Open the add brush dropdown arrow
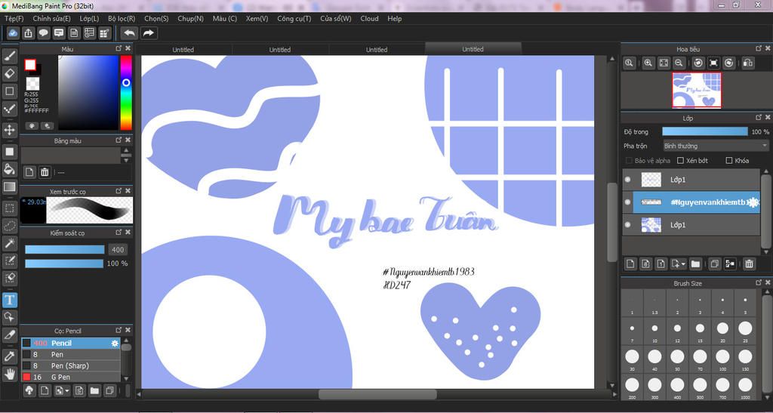 pos(67,391)
